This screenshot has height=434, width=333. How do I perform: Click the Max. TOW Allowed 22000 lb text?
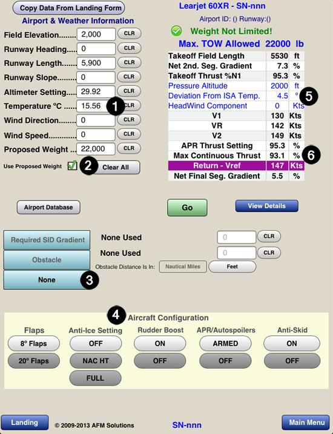pos(241,44)
